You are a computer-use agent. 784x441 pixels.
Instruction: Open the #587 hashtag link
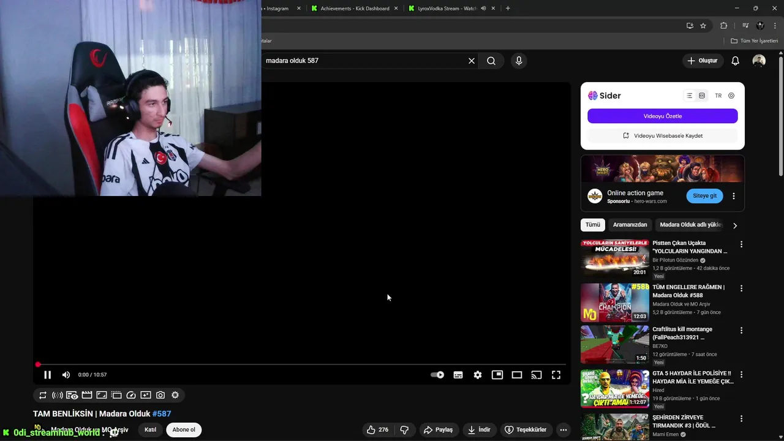(162, 414)
